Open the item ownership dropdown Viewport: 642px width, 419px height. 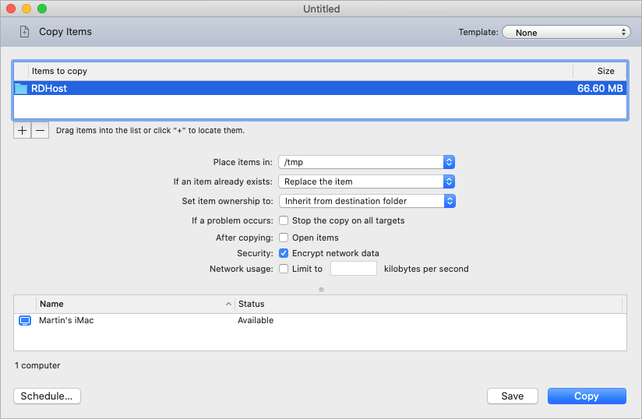point(366,201)
